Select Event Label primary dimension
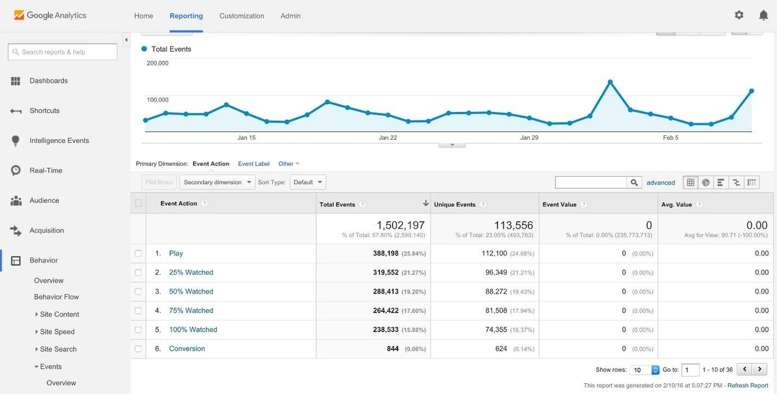This screenshot has height=394, width=777. pos(254,164)
